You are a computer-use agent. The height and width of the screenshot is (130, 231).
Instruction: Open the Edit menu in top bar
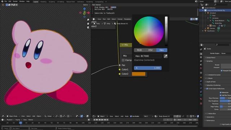[x=10, y=1]
